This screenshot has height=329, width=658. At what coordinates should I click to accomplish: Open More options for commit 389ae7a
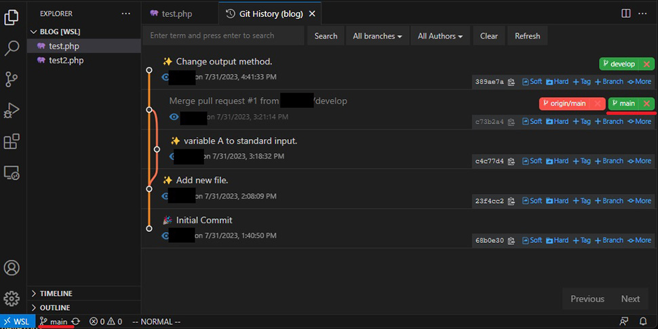pyautogui.click(x=639, y=81)
